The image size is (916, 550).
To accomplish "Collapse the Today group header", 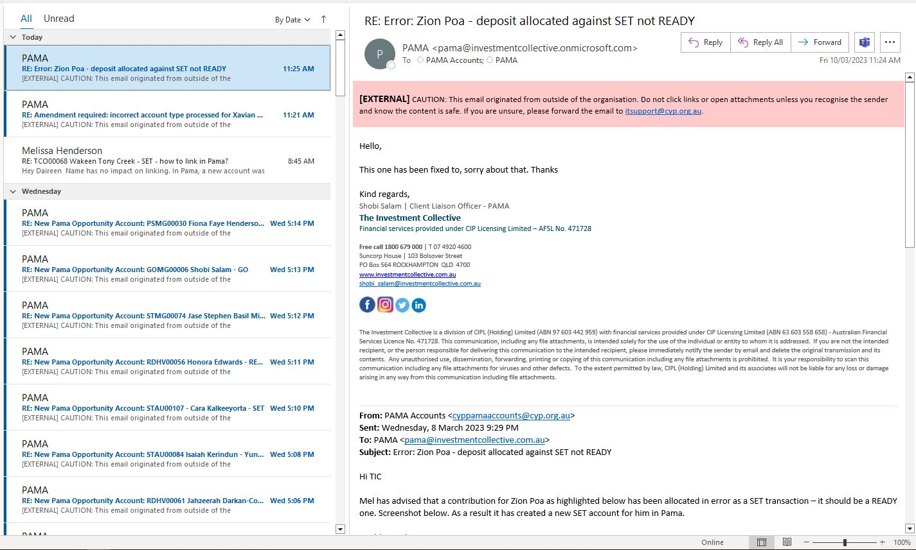I will (x=13, y=37).
